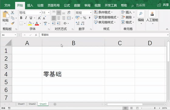Toggle center horizontal alignment
Viewport: 170px width, 110px height.
(x=59, y=18)
